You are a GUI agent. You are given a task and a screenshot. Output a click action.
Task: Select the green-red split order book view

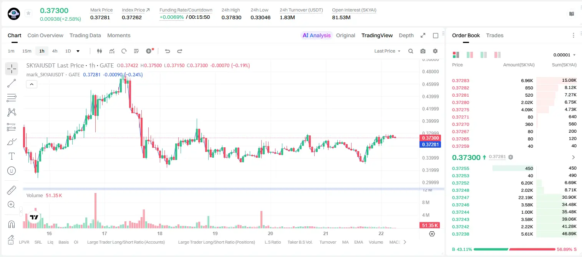click(x=469, y=55)
